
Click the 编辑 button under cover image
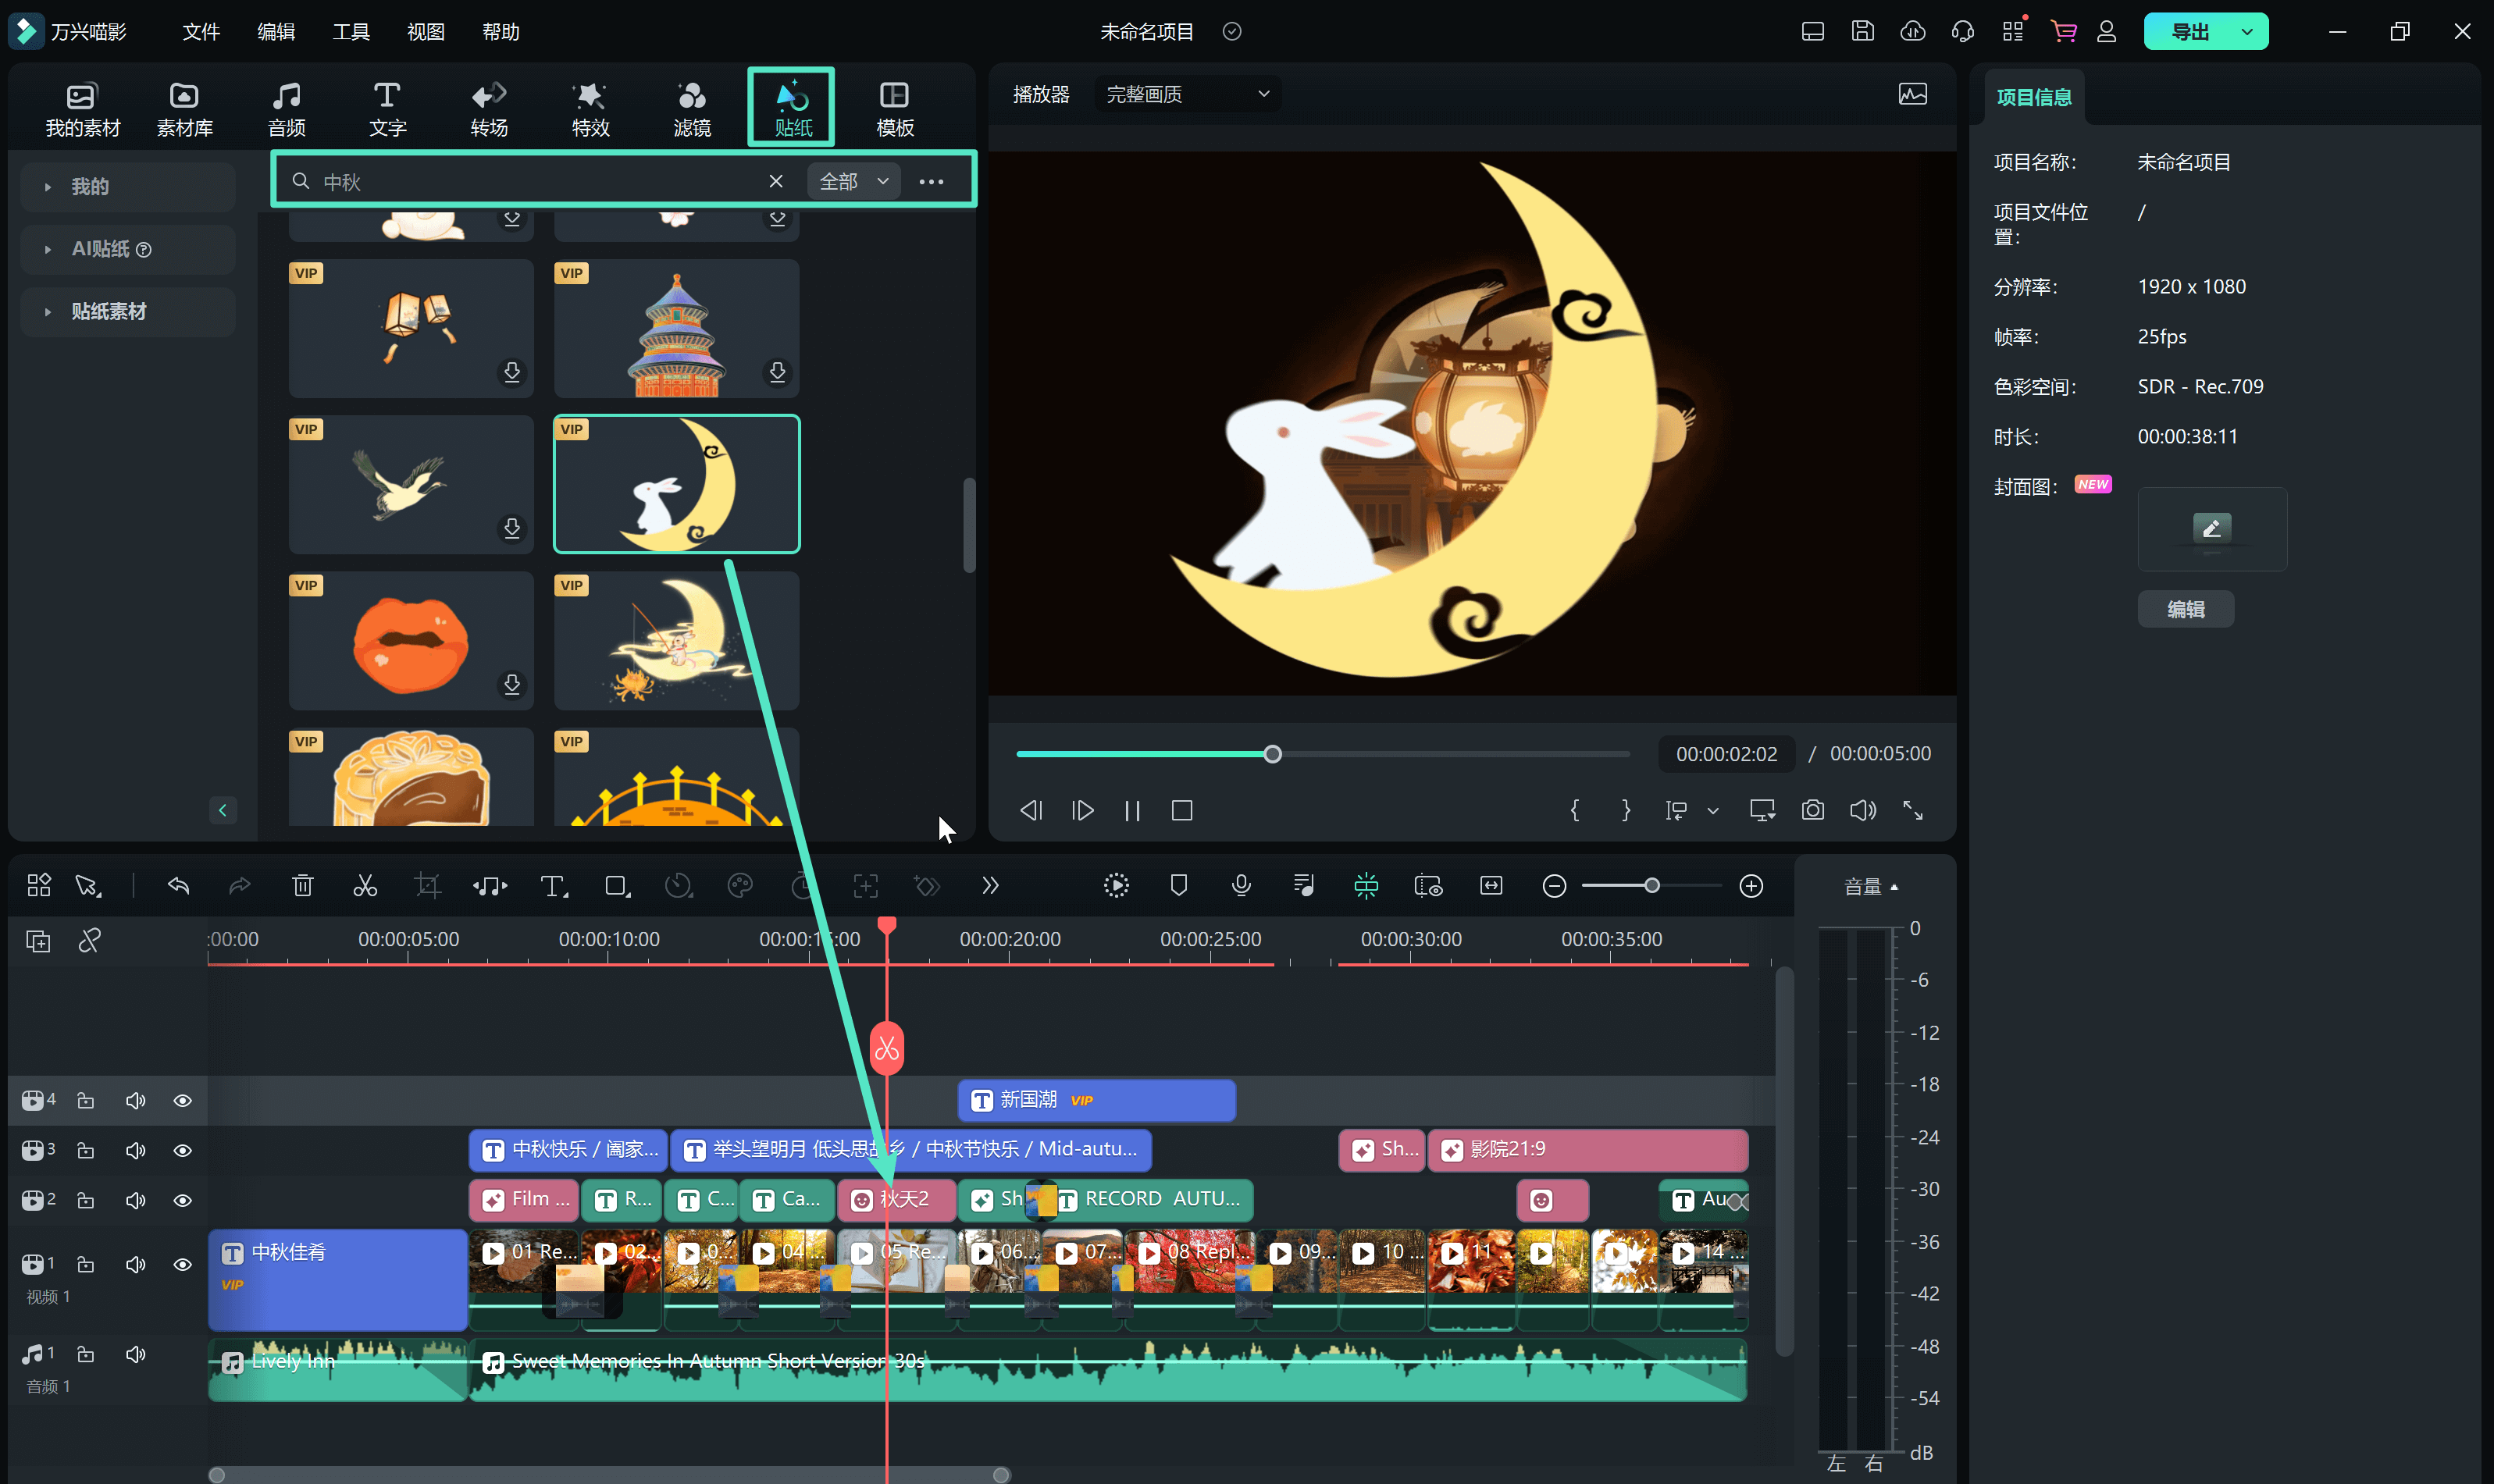tap(2185, 609)
